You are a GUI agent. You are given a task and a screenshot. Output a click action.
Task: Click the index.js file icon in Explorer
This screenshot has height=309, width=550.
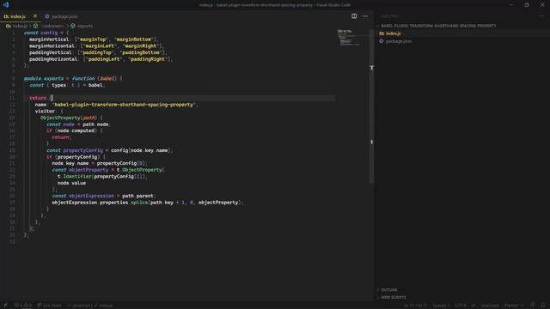pyautogui.click(x=382, y=33)
